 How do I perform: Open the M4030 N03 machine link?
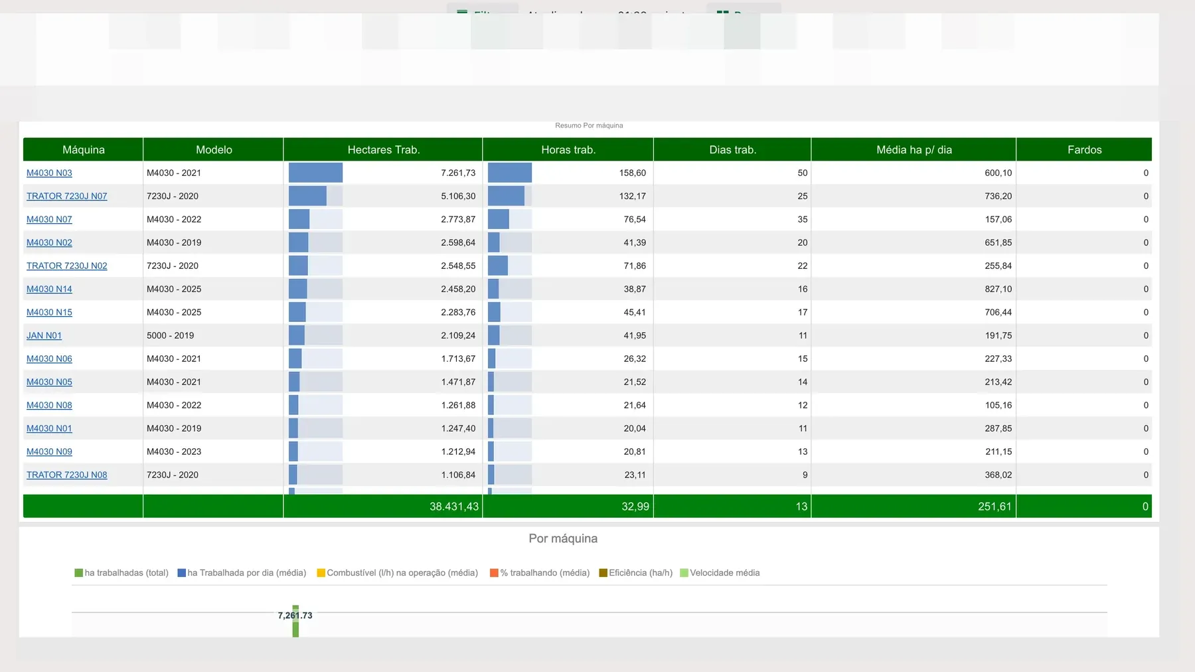49,173
